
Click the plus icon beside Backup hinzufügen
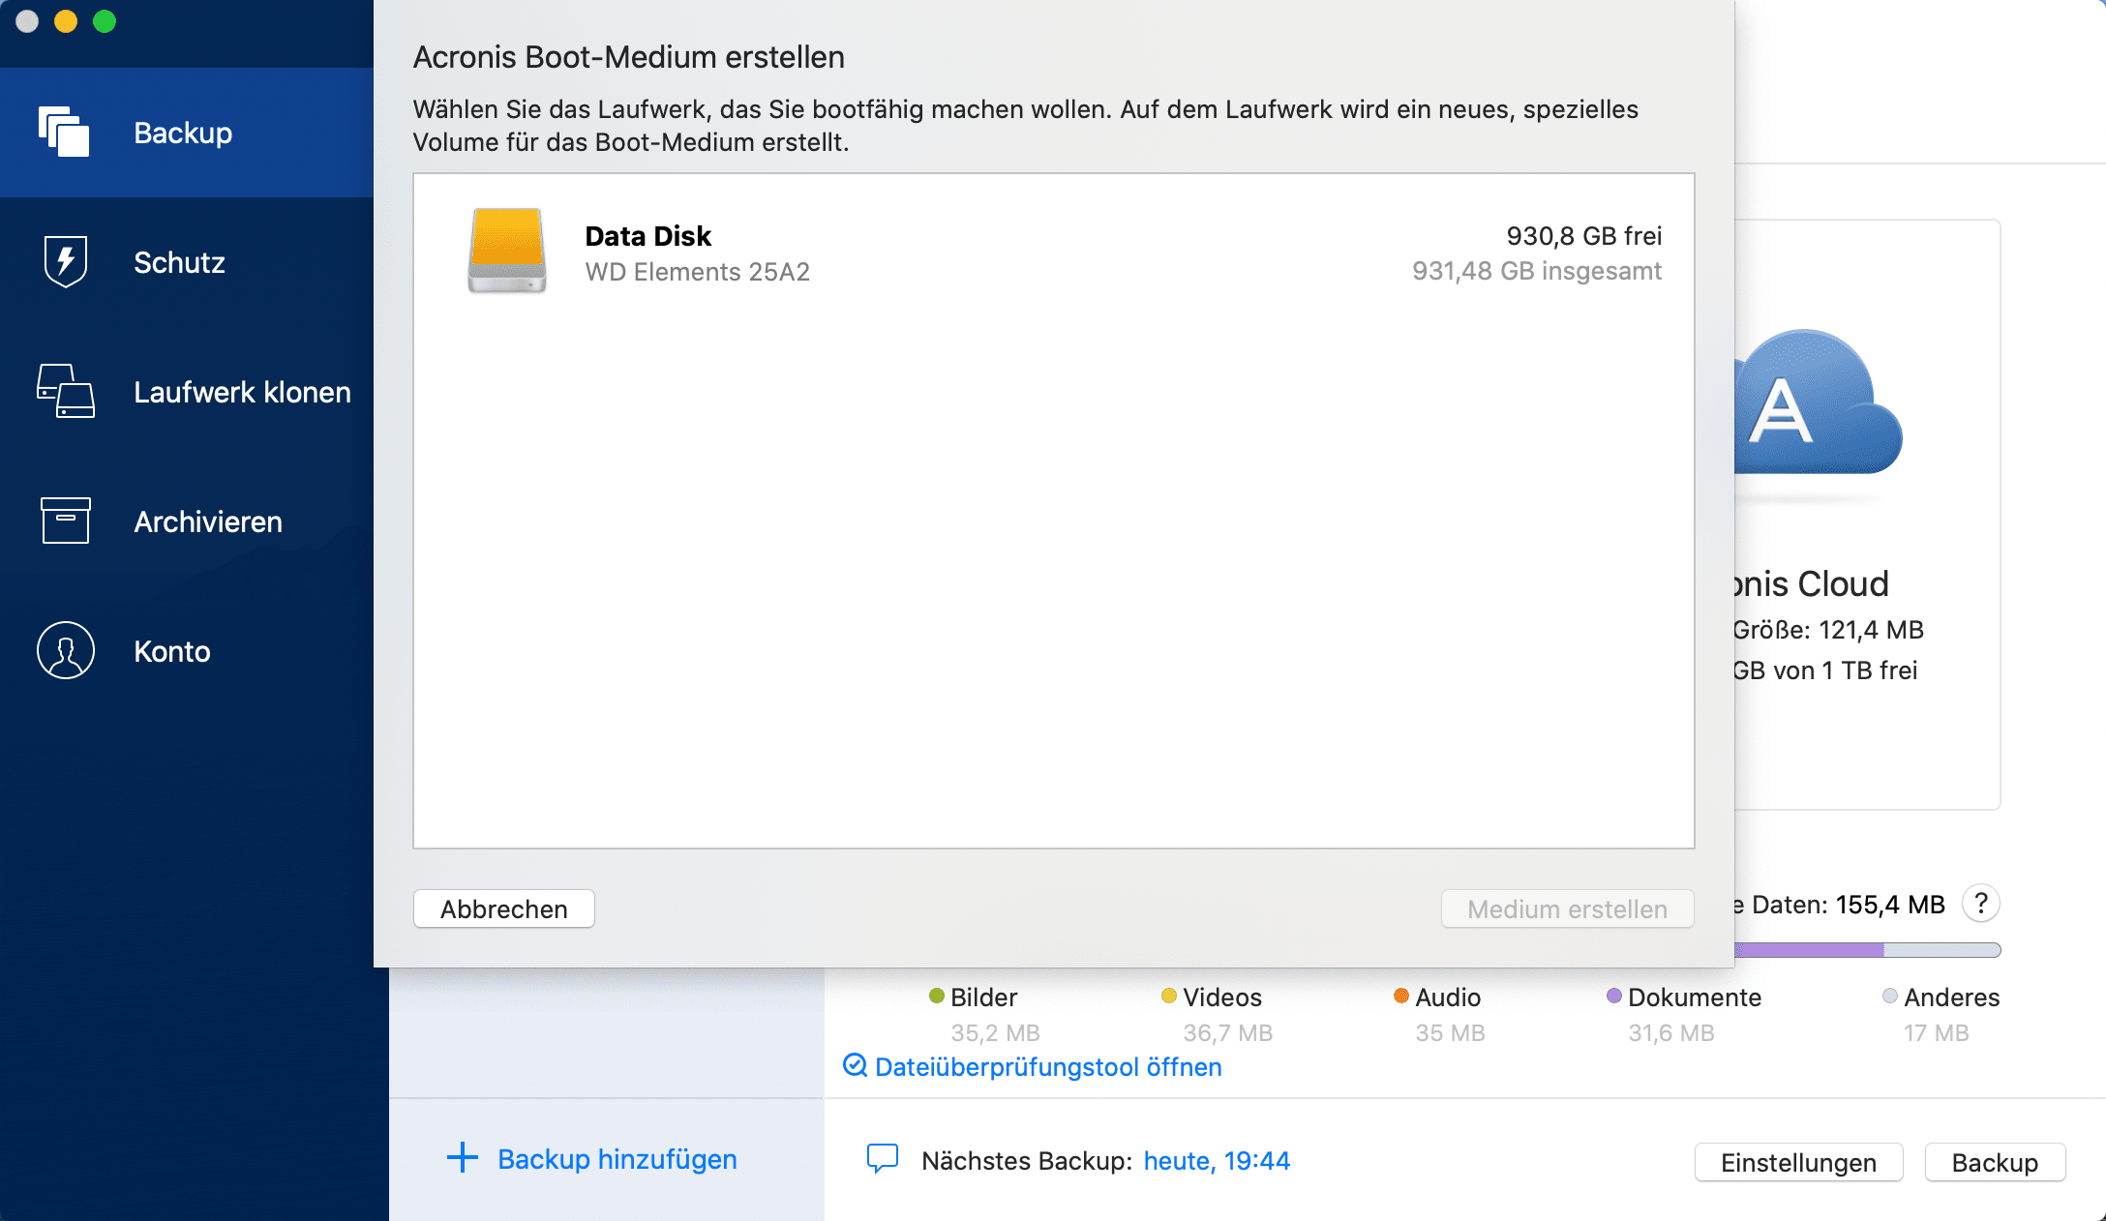click(x=463, y=1158)
